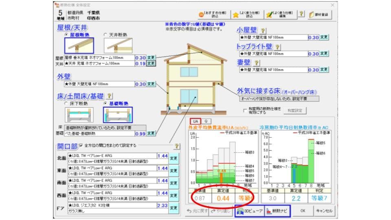
Task: Close the 断熱仕様 全体設定 dialog
Action: [332, 5]
